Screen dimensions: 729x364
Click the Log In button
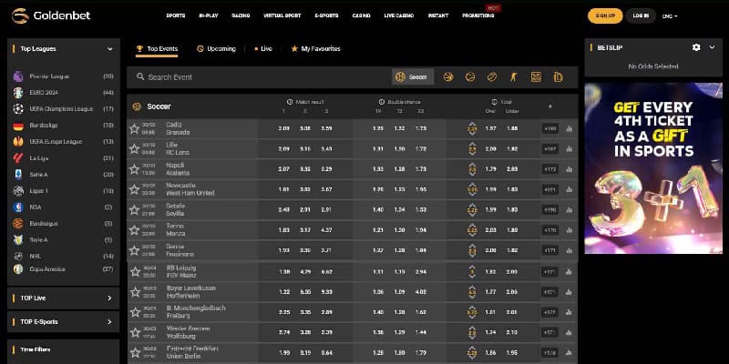(641, 15)
